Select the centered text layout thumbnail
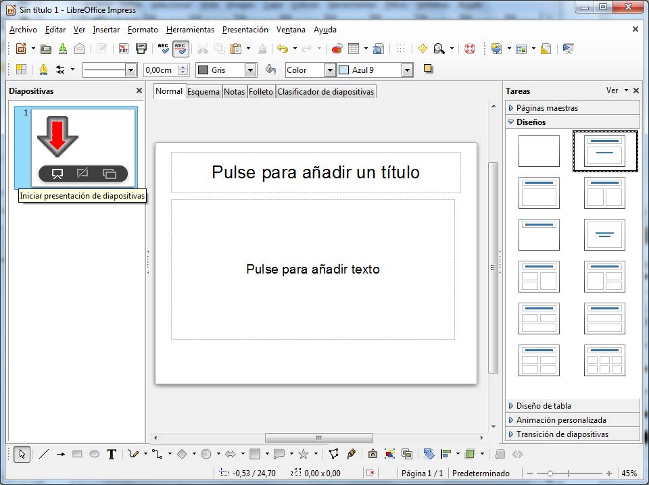 tap(604, 235)
